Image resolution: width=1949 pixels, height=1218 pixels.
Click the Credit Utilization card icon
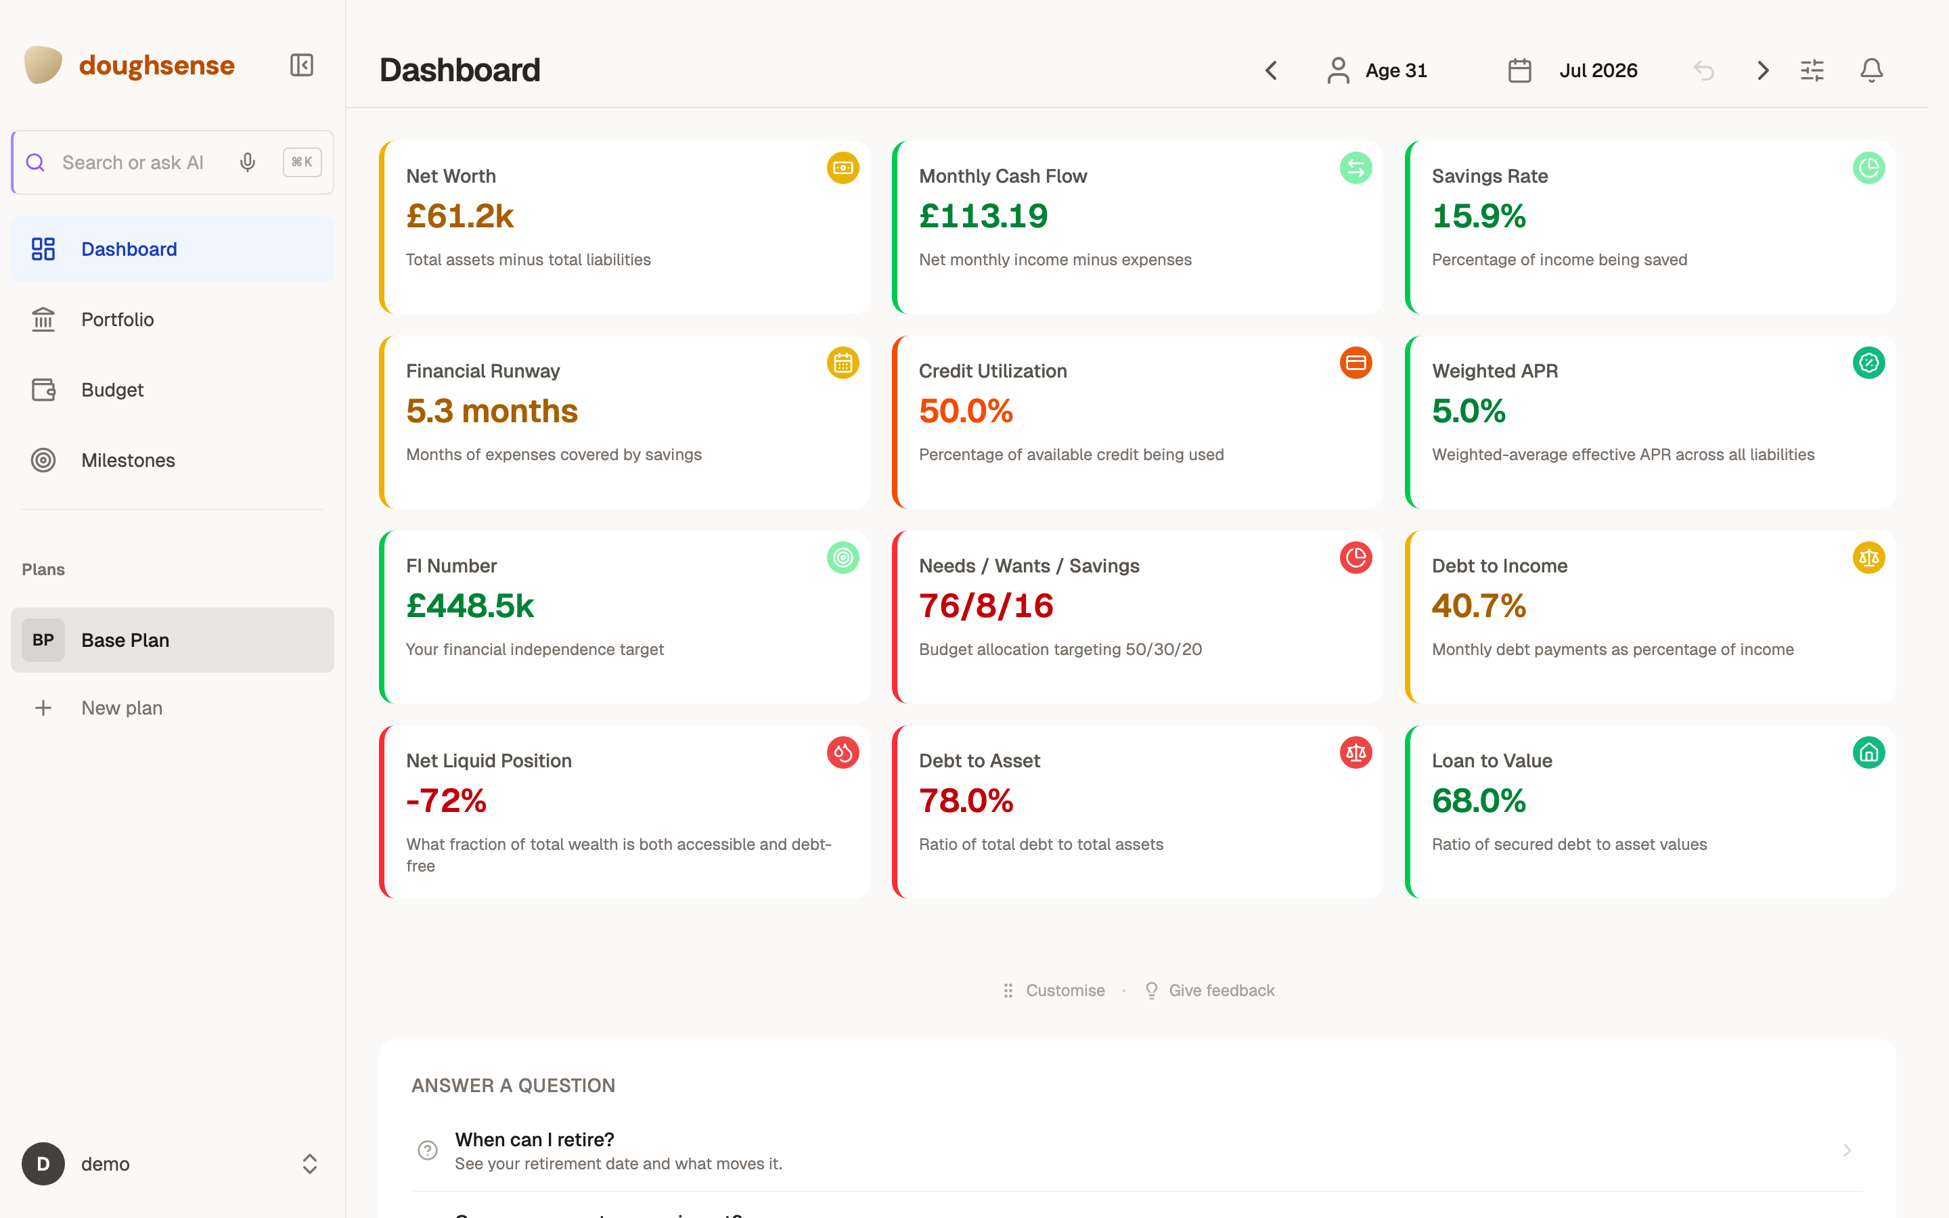click(1356, 363)
